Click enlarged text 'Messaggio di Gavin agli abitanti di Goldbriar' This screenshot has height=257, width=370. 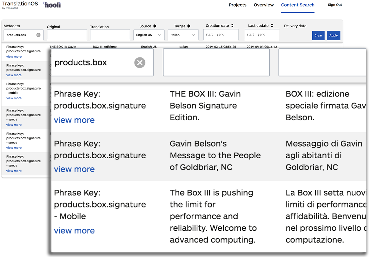pyautogui.click(x=324, y=155)
